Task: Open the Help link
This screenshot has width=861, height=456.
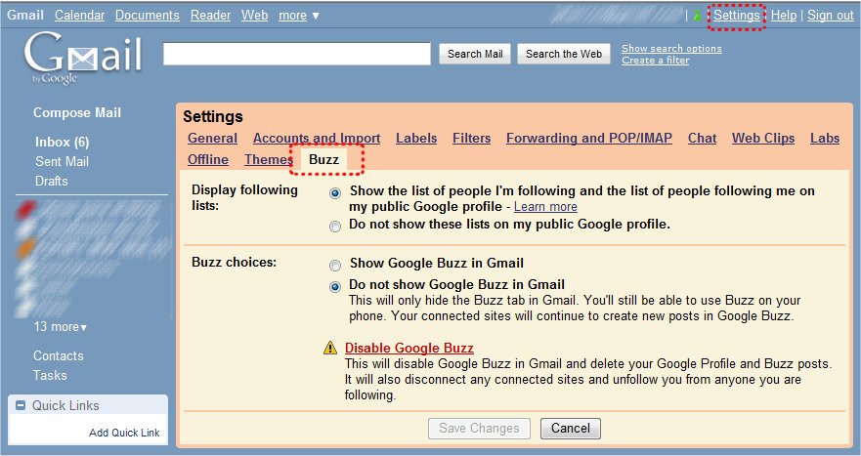Action: click(784, 16)
